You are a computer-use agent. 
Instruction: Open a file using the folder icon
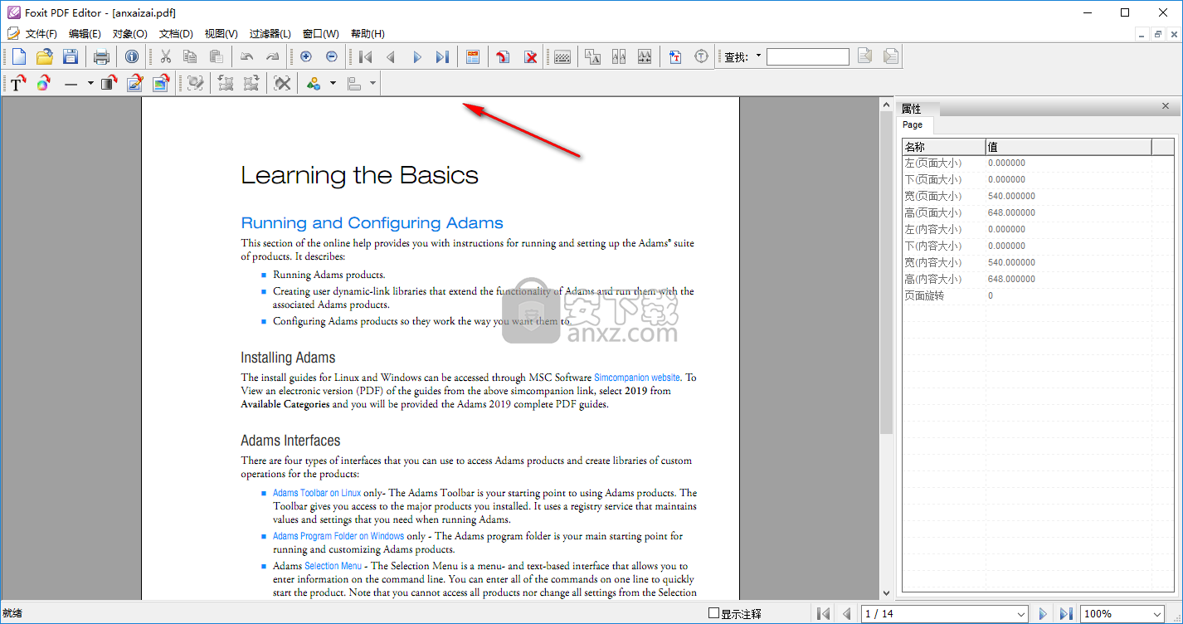(45, 56)
